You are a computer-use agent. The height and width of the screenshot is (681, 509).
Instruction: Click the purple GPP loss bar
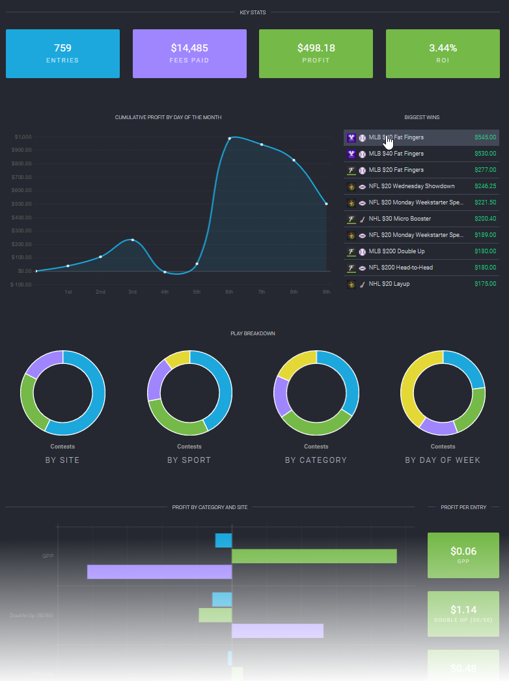[x=159, y=572]
